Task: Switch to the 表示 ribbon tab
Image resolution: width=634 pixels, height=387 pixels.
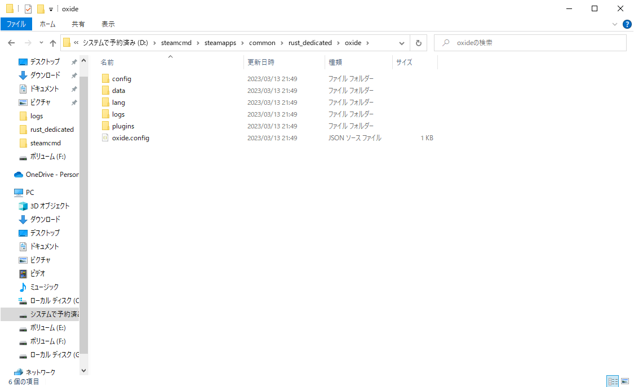Action: pos(108,24)
